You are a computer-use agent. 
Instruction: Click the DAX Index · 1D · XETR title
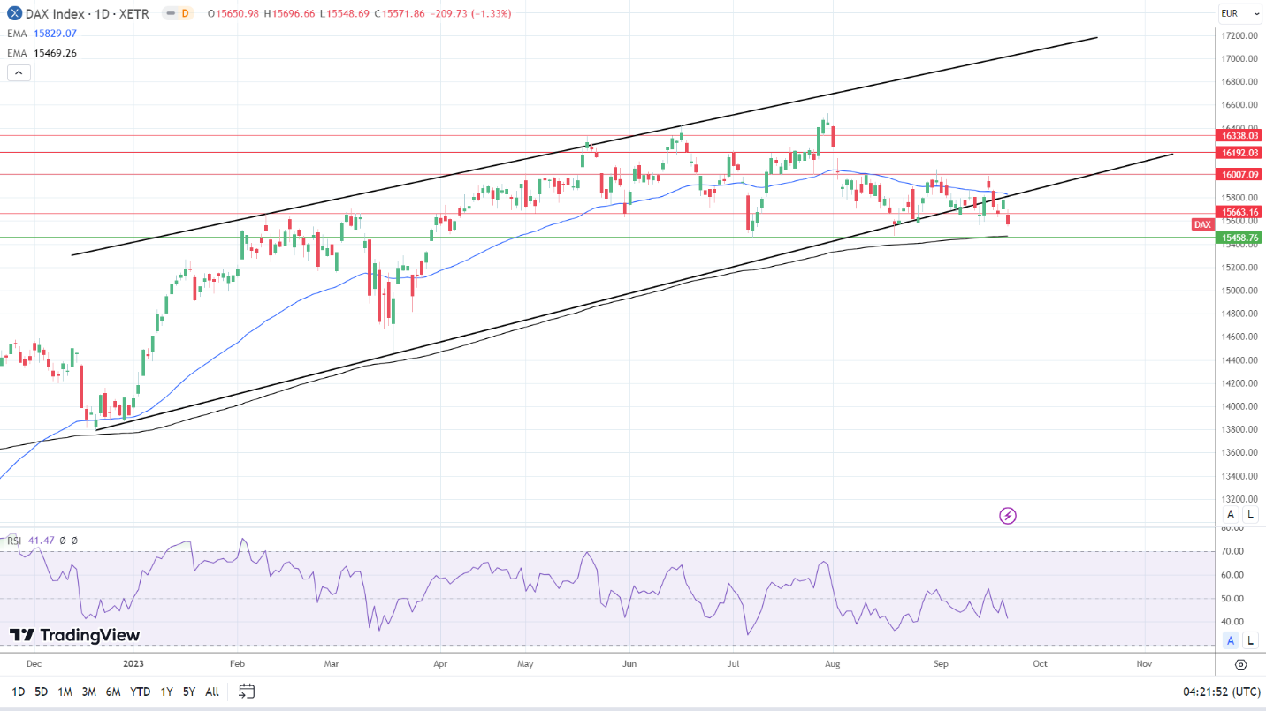pyautogui.click(x=88, y=14)
